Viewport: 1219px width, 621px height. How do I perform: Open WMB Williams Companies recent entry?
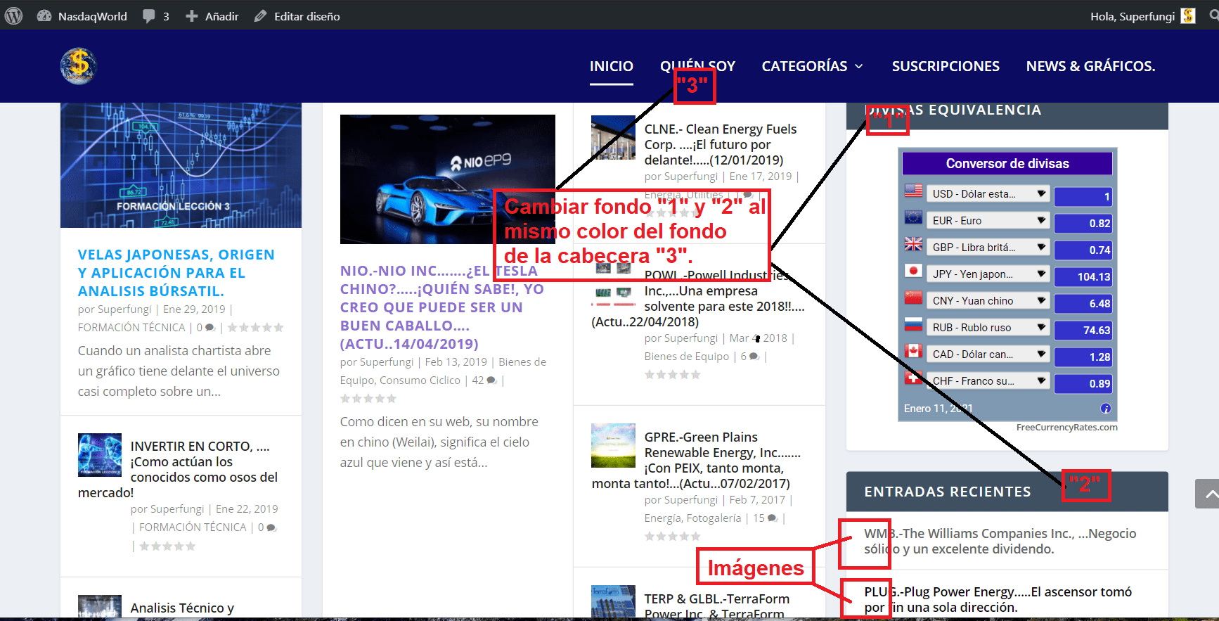pos(1000,542)
